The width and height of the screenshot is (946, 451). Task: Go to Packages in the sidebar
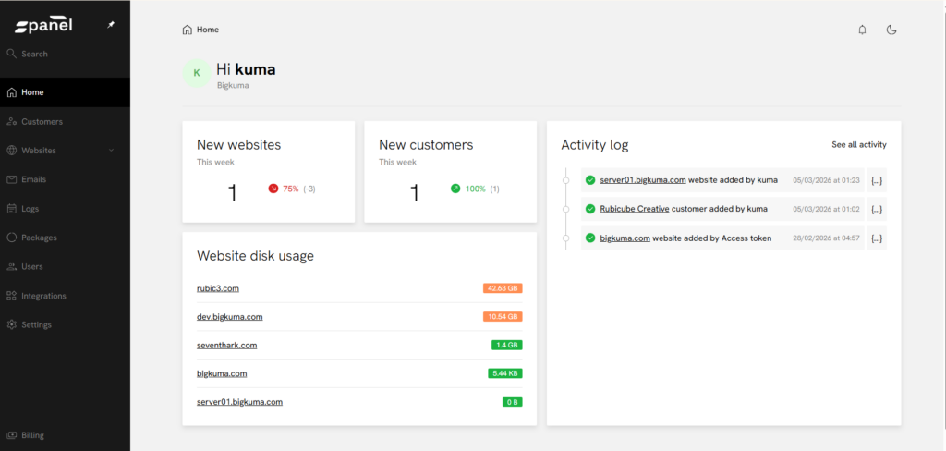[x=39, y=238]
